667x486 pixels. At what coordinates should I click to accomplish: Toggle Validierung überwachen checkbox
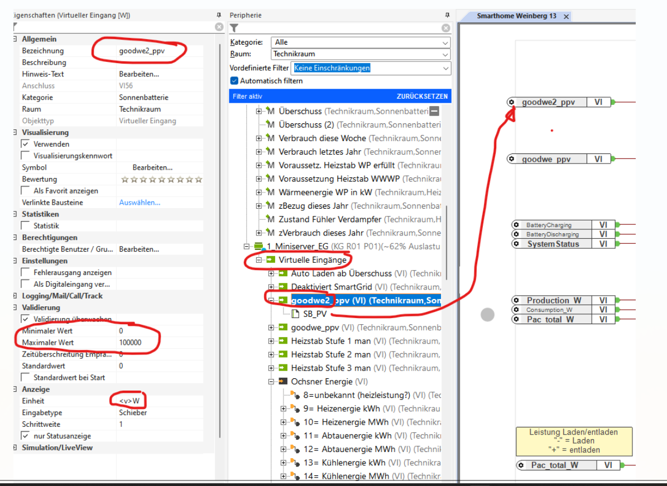(x=26, y=319)
